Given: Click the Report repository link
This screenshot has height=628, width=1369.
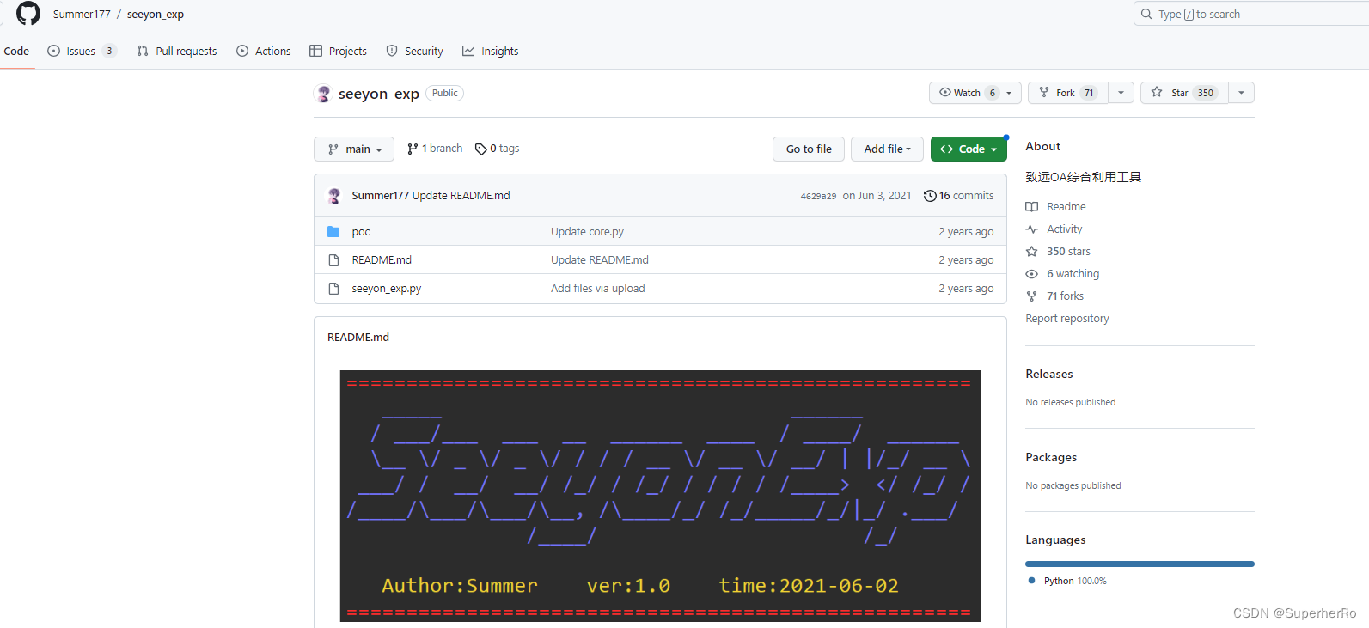Looking at the screenshot, I should 1067,319.
